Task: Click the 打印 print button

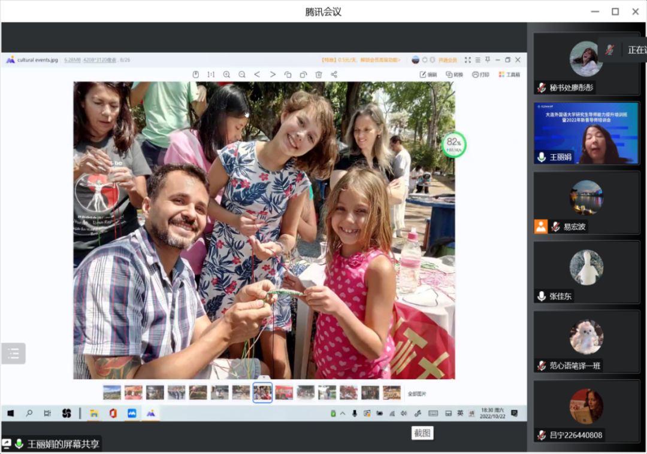Action: (x=480, y=75)
